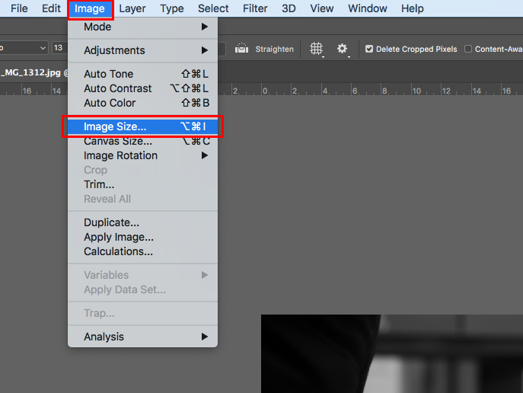The width and height of the screenshot is (523, 393).
Task: Click the Straighten button label
Action: [x=274, y=49]
